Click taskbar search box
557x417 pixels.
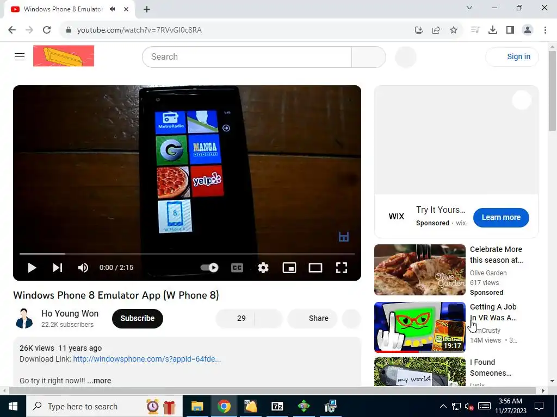point(104,406)
